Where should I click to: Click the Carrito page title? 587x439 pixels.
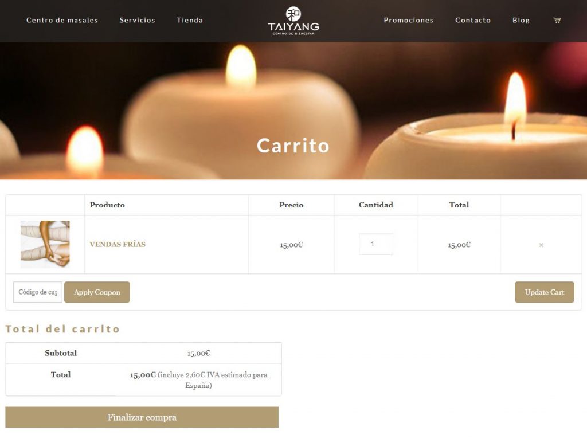[x=293, y=146]
